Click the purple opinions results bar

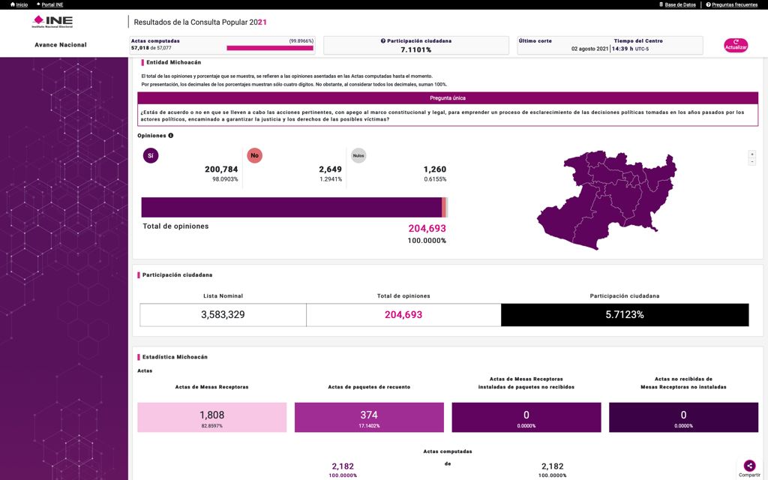pos(291,207)
